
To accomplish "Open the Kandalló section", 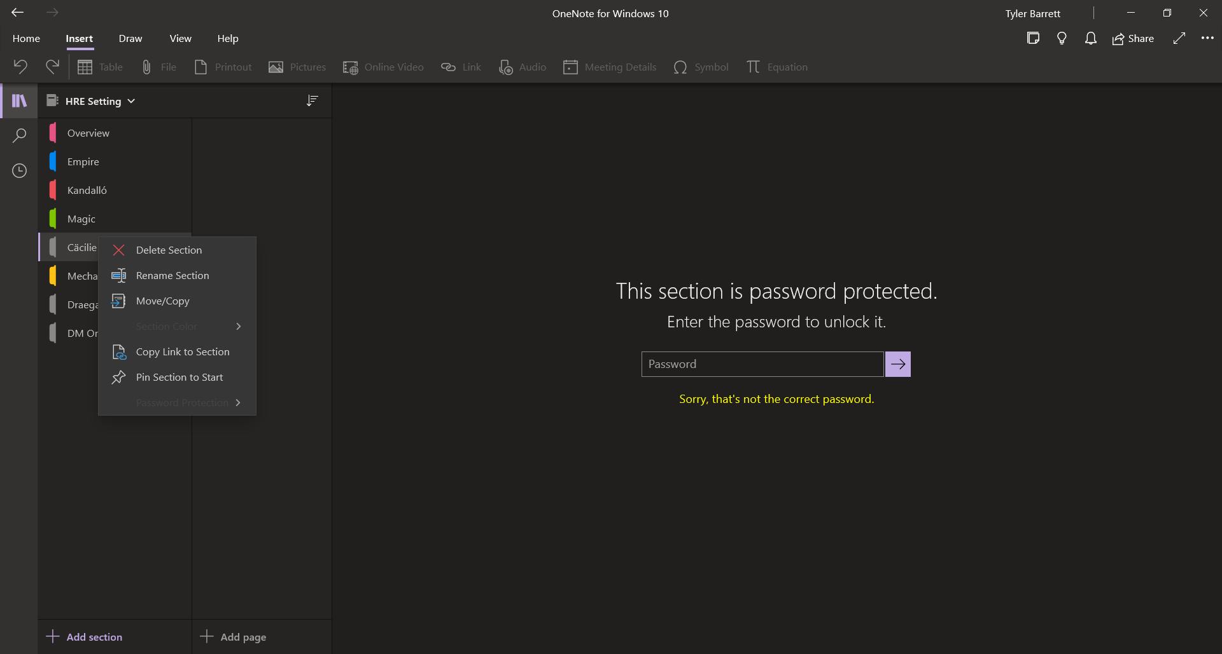I will [115, 190].
